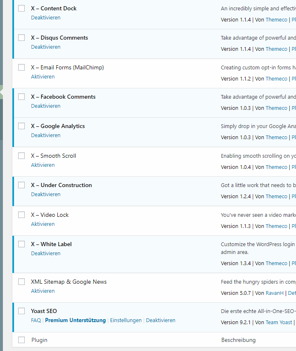
Task: Toggle the select-all Plugin checkbox in footer
Action: [x=21, y=340]
